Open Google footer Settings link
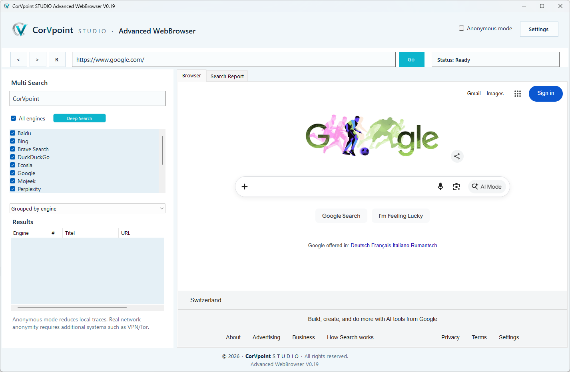Viewport: 570px width, 372px height. click(509, 337)
